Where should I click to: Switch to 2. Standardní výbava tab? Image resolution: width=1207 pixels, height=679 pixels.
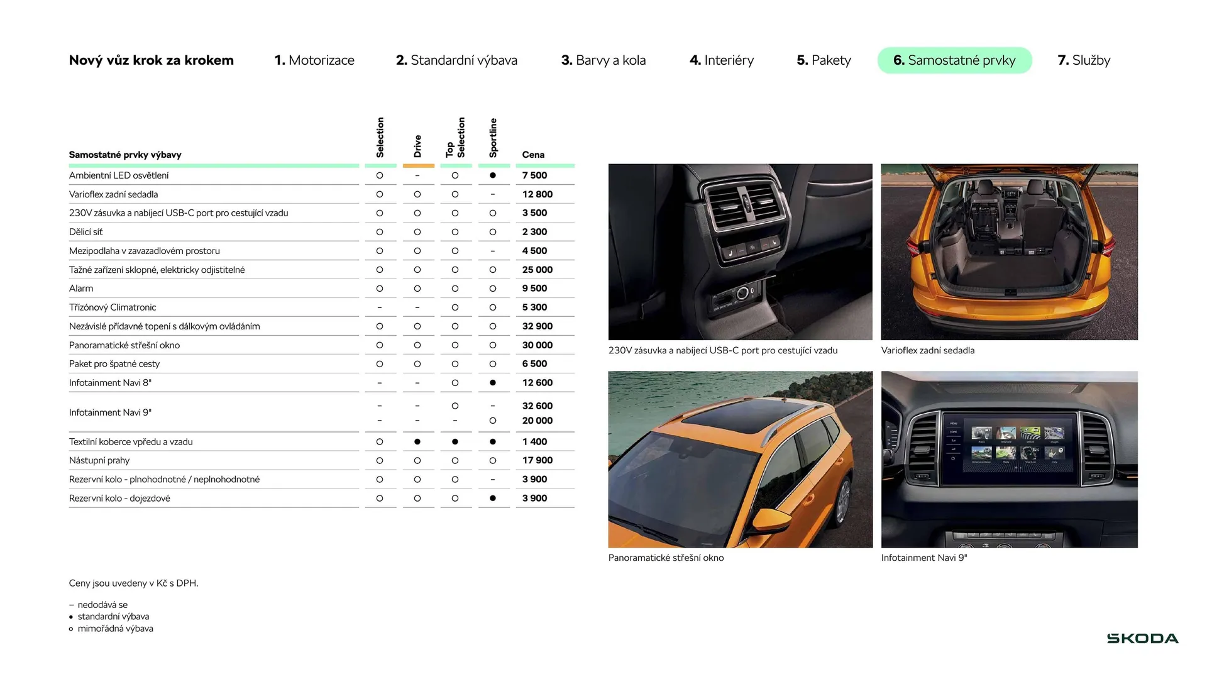tap(456, 60)
